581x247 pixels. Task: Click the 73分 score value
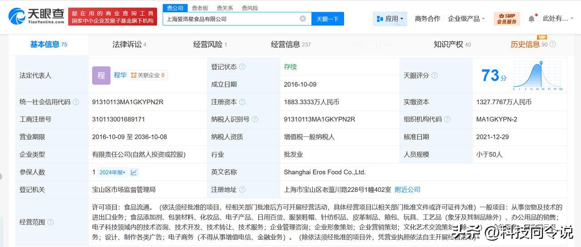(494, 76)
